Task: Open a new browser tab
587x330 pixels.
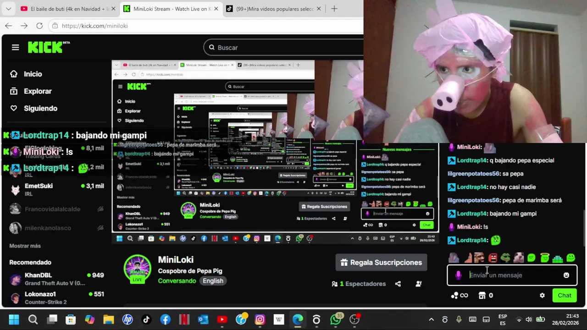Action: coord(334,9)
